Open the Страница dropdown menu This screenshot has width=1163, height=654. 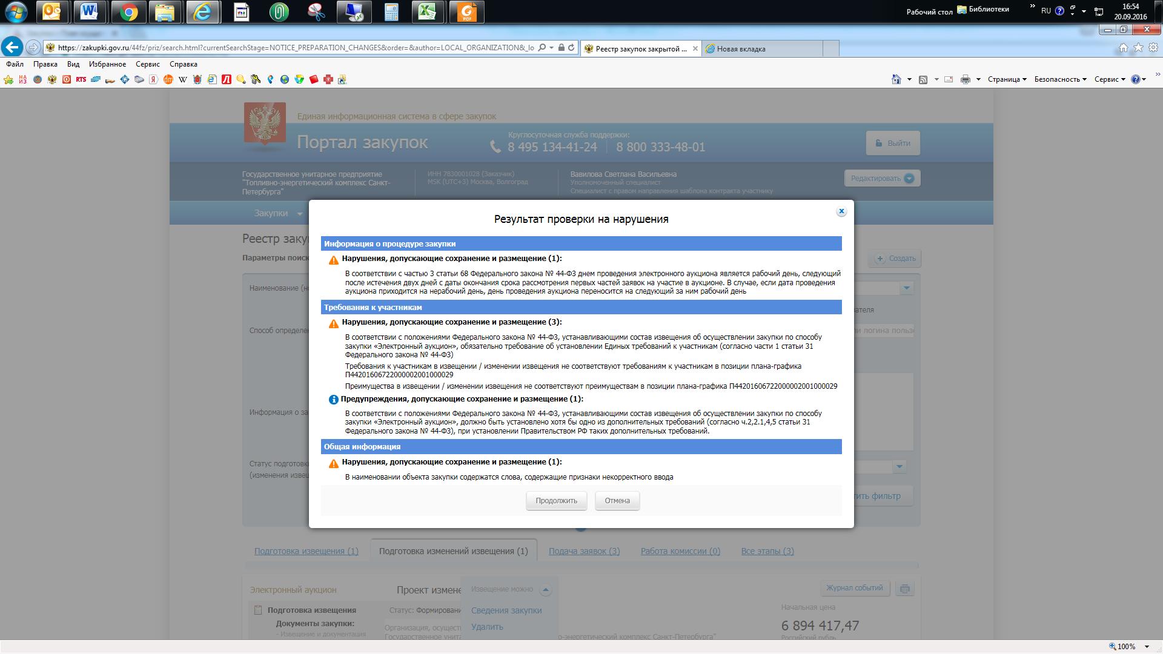point(1007,79)
